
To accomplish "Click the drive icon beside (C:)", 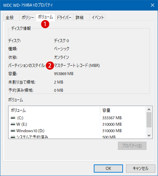I will 13,118.
